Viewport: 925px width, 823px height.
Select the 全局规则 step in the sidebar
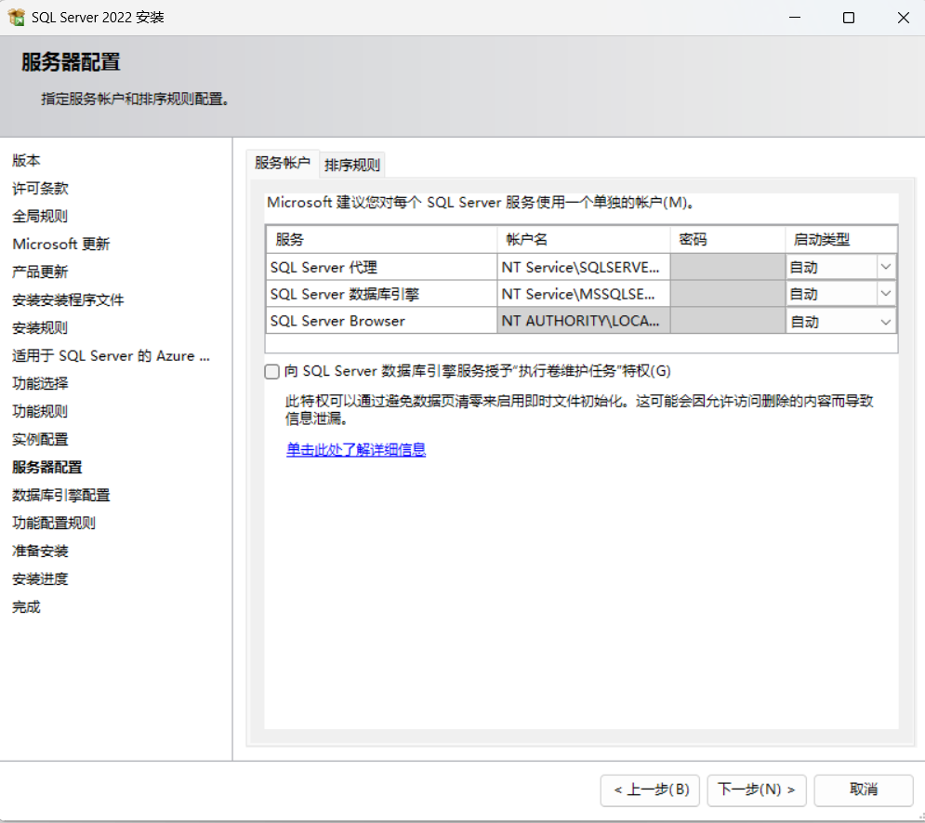(x=40, y=216)
